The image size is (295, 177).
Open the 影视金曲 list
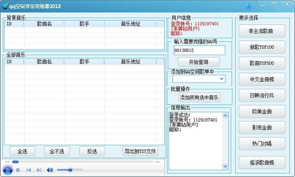[262, 128]
